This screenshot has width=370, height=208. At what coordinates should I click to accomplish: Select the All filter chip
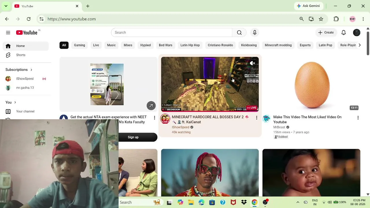(64, 45)
